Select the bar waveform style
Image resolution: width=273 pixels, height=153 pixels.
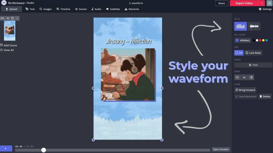pos(241,26)
